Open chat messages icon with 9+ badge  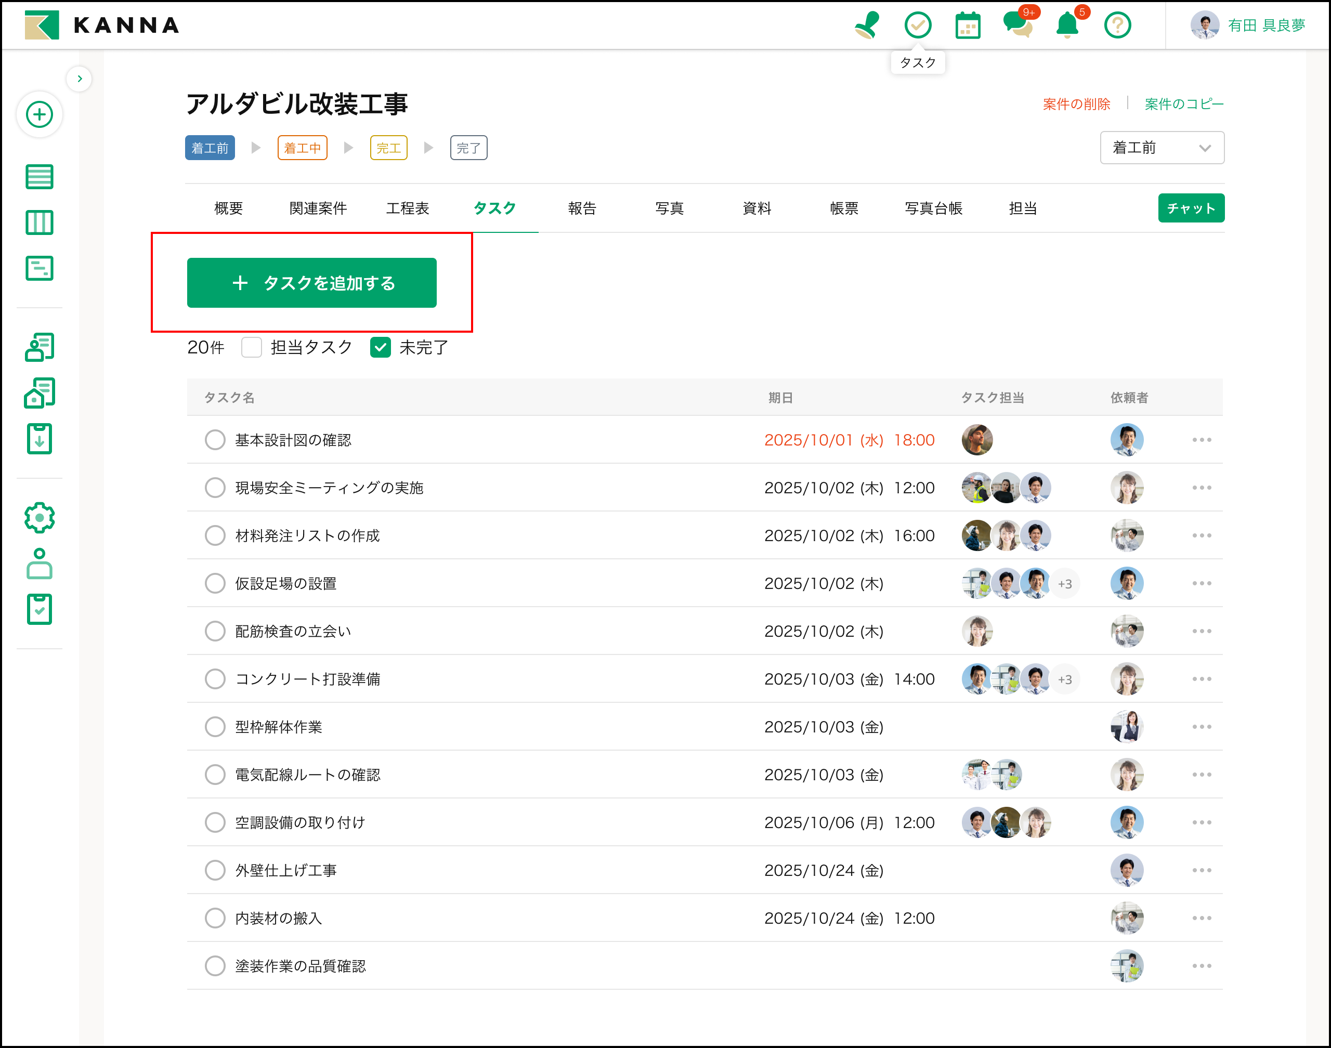click(1017, 25)
